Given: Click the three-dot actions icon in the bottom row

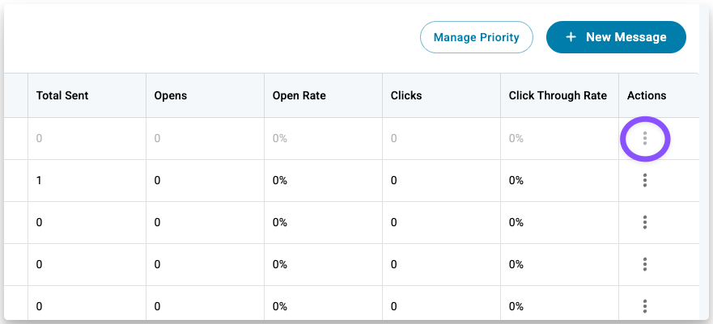Looking at the screenshot, I should [x=645, y=306].
